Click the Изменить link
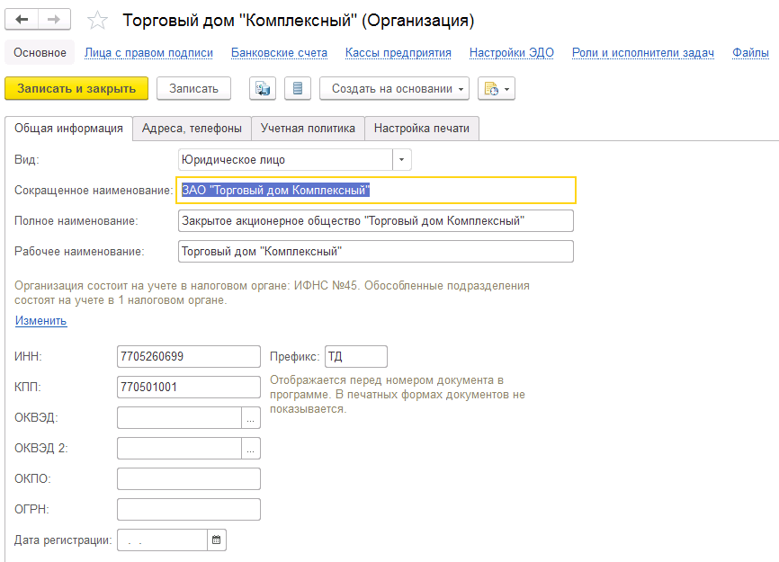Viewport: 779px width, 562px height. coord(40,321)
